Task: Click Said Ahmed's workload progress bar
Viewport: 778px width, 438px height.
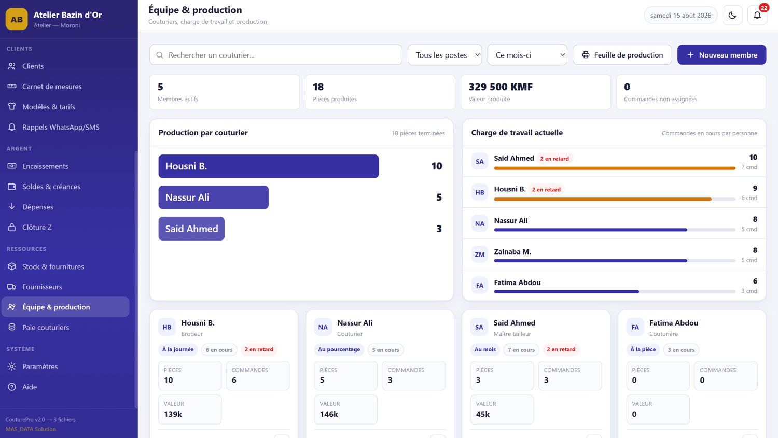Action: (x=615, y=168)
